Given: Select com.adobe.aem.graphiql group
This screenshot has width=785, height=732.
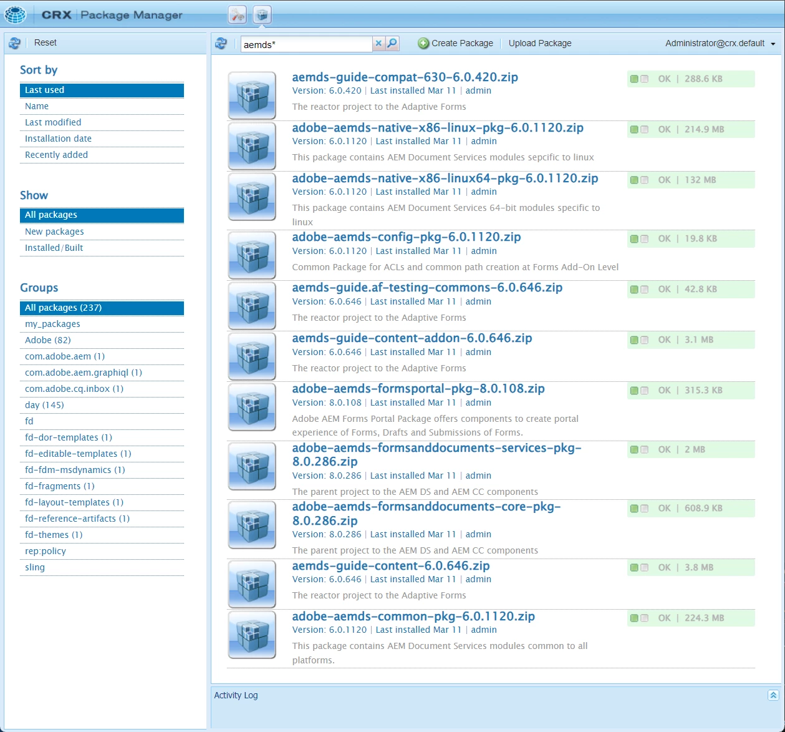Looking at the screenshot, I should 102,373.
